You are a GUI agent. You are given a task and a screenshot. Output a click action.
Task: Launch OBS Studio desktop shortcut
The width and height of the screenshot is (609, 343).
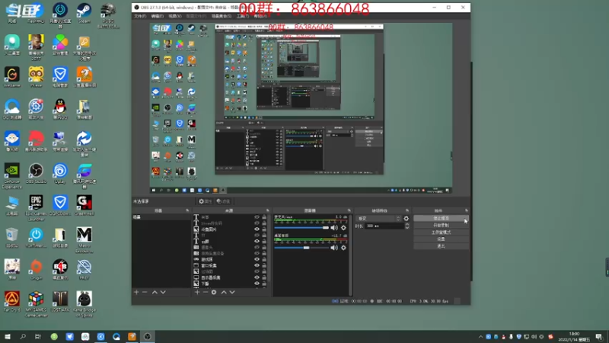(36, 174)
